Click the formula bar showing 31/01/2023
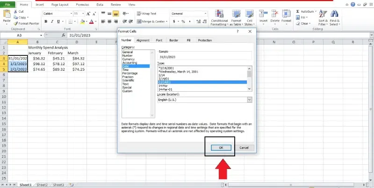This screenshot has height=188, width=374. (x=217, y=35)
